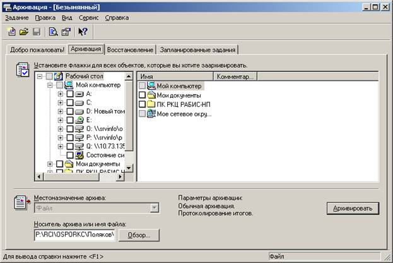393x263 pixels.
Task: Expand the D: Новый том node
Action: coord(60,111)
